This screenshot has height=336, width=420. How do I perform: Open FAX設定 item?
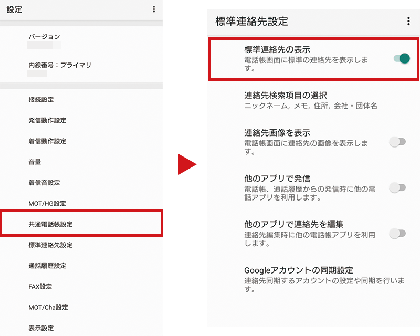[81, 287]
